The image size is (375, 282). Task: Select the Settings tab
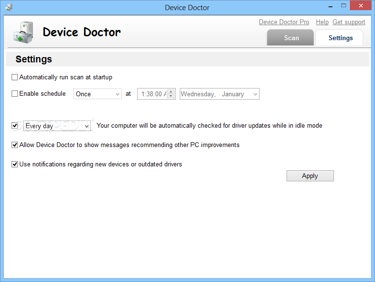(339, 38)
